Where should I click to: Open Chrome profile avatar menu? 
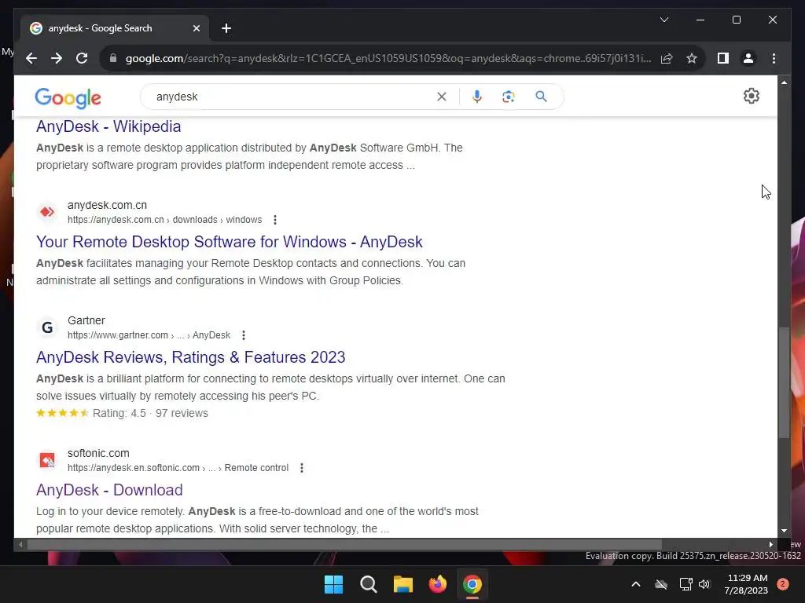[x=748, y=58]
